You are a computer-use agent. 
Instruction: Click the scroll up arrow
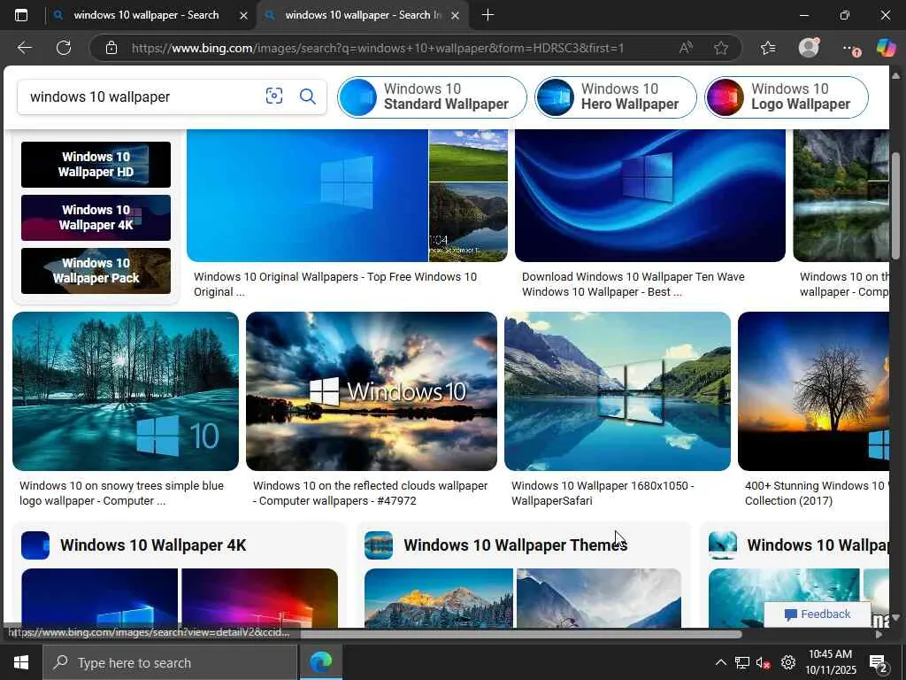tap(896, 76)
